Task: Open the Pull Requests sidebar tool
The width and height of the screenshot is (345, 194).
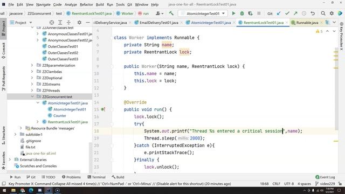Action: [4, 79]
